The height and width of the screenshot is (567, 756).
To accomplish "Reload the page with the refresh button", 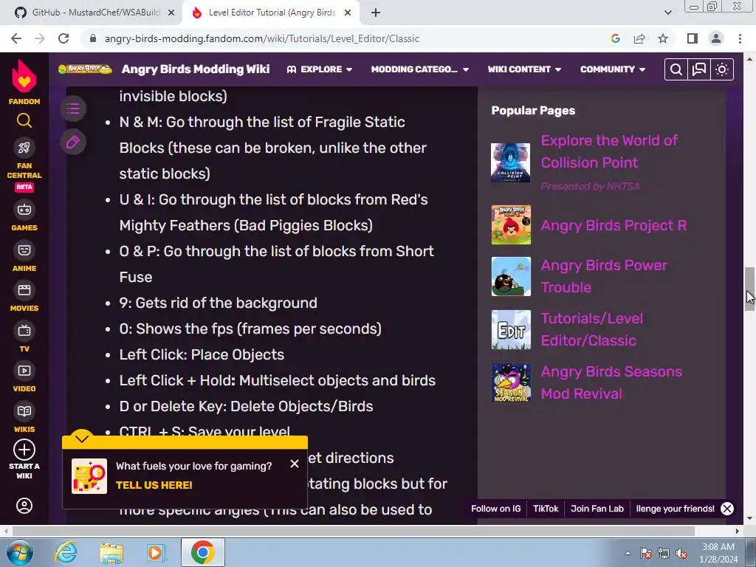I will click(x=63, y=38).
